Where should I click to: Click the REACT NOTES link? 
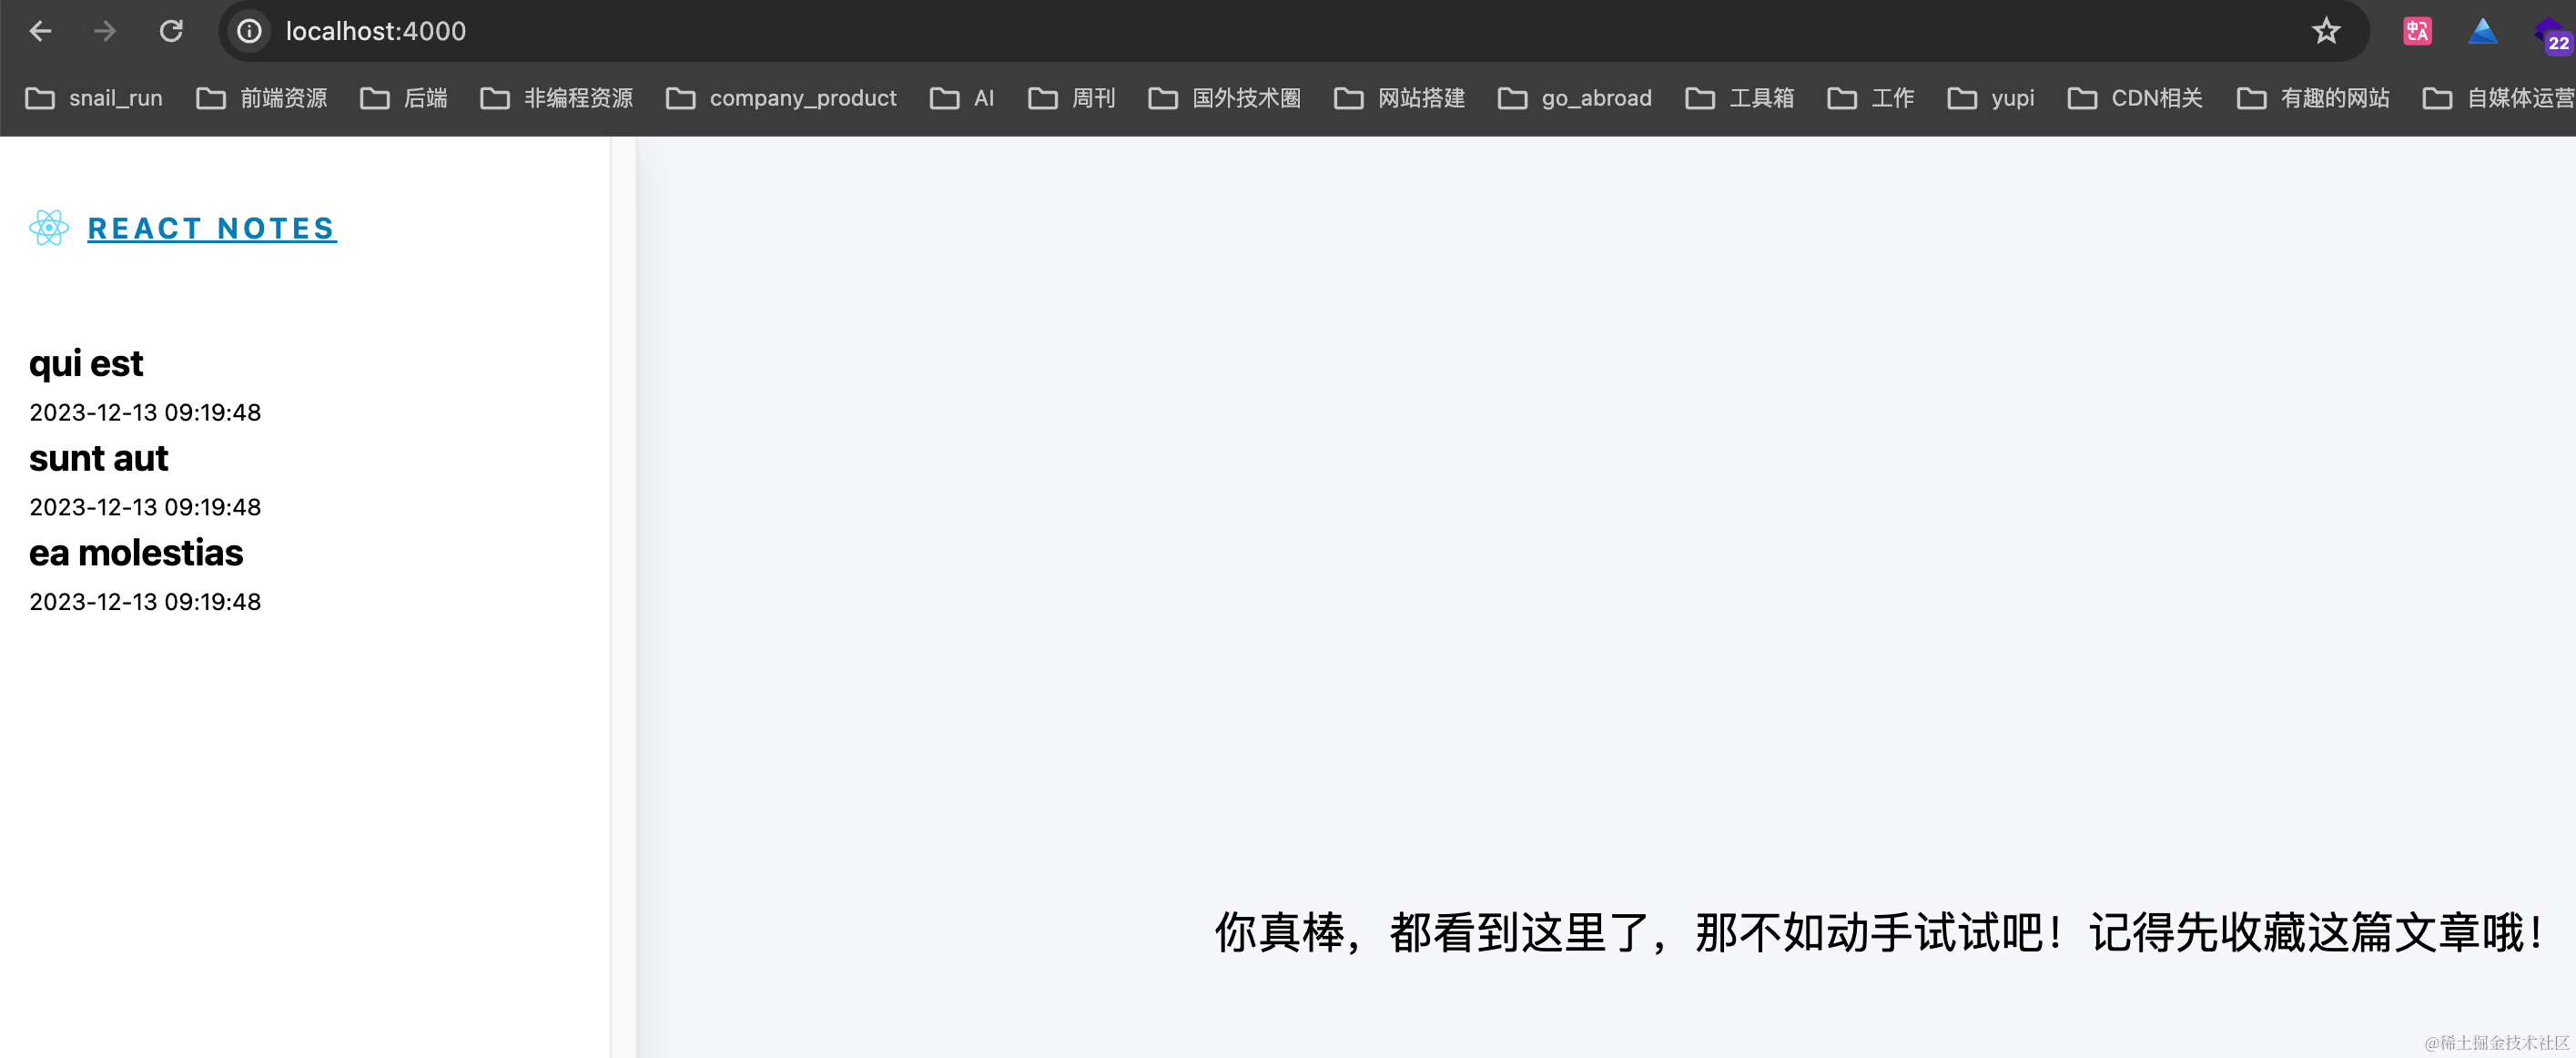click(x=211, y=228)
